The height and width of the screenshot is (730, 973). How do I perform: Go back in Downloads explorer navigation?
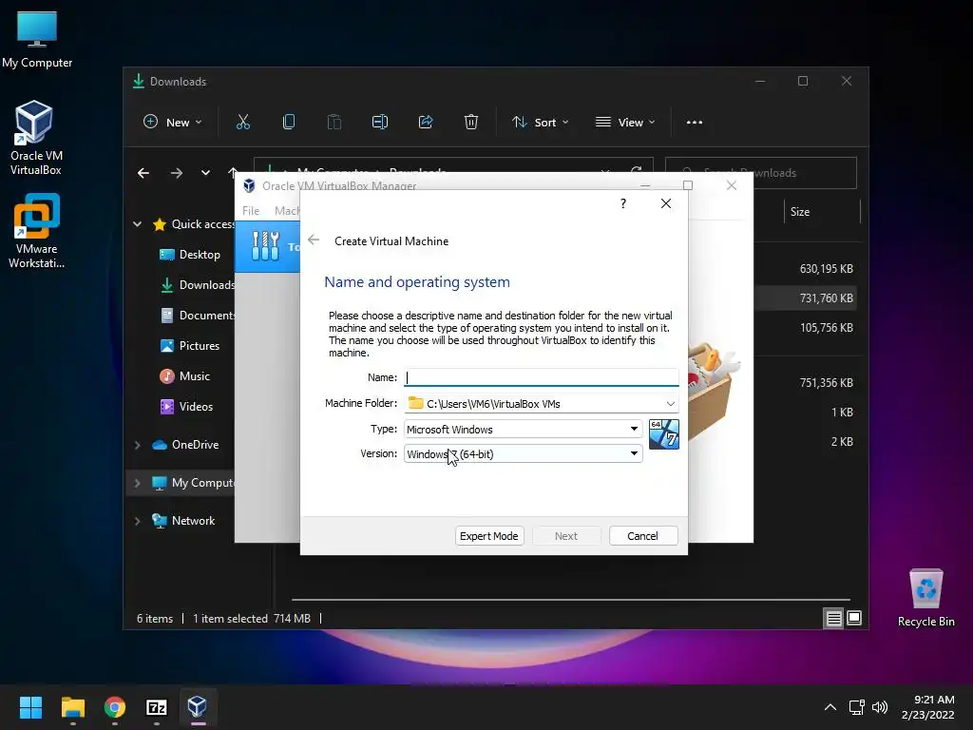143,173
